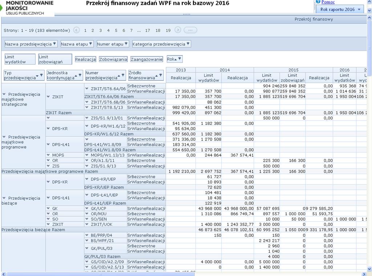This screenshot has height=276, width=372.
Task: Click vertical scrollbar up arrow of table
Action: 369,17
